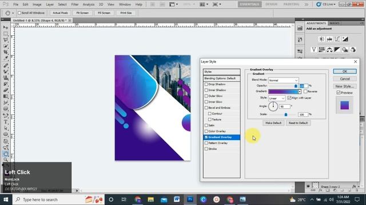Open the Screen Mode dropdown

point(217,4)
